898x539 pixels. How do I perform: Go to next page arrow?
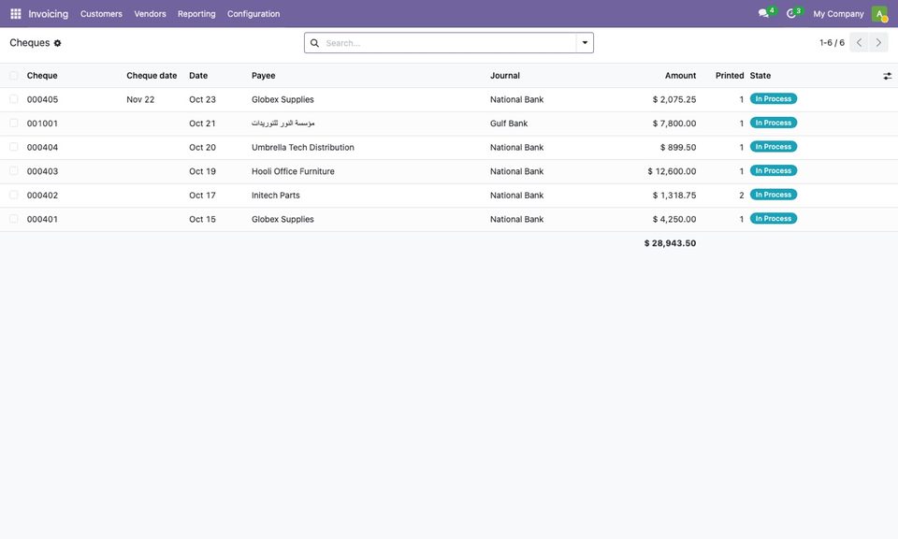(x=878, y=43)
